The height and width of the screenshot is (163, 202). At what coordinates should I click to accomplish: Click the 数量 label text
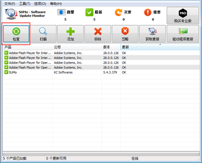(70, 12)
